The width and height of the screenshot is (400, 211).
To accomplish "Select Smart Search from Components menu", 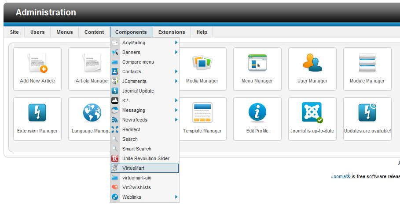I will point(136,149).
